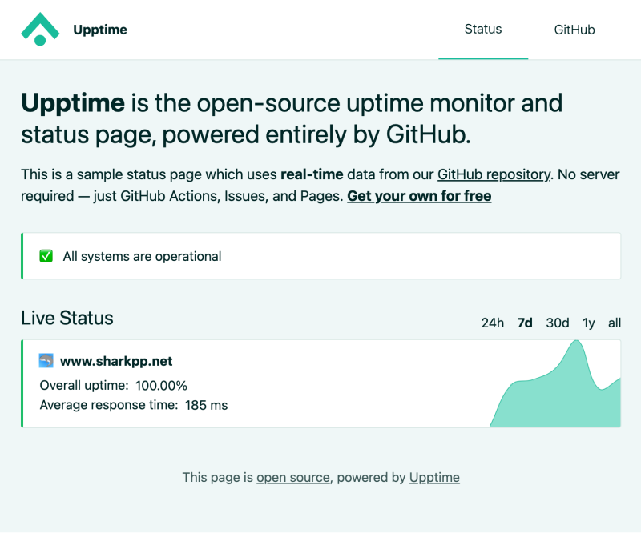Click the green Upptime logo icon
Image resolution: width=641 pixels, height=533 pixels.
coord(40,29)
